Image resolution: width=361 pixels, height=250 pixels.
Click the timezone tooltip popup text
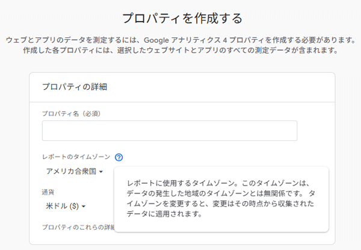(221, 199)
